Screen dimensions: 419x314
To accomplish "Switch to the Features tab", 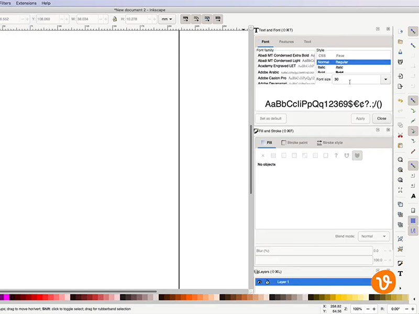I will coord(286,42).
